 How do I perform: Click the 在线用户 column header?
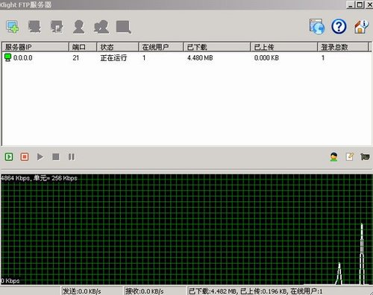click(x=160, y=47)
